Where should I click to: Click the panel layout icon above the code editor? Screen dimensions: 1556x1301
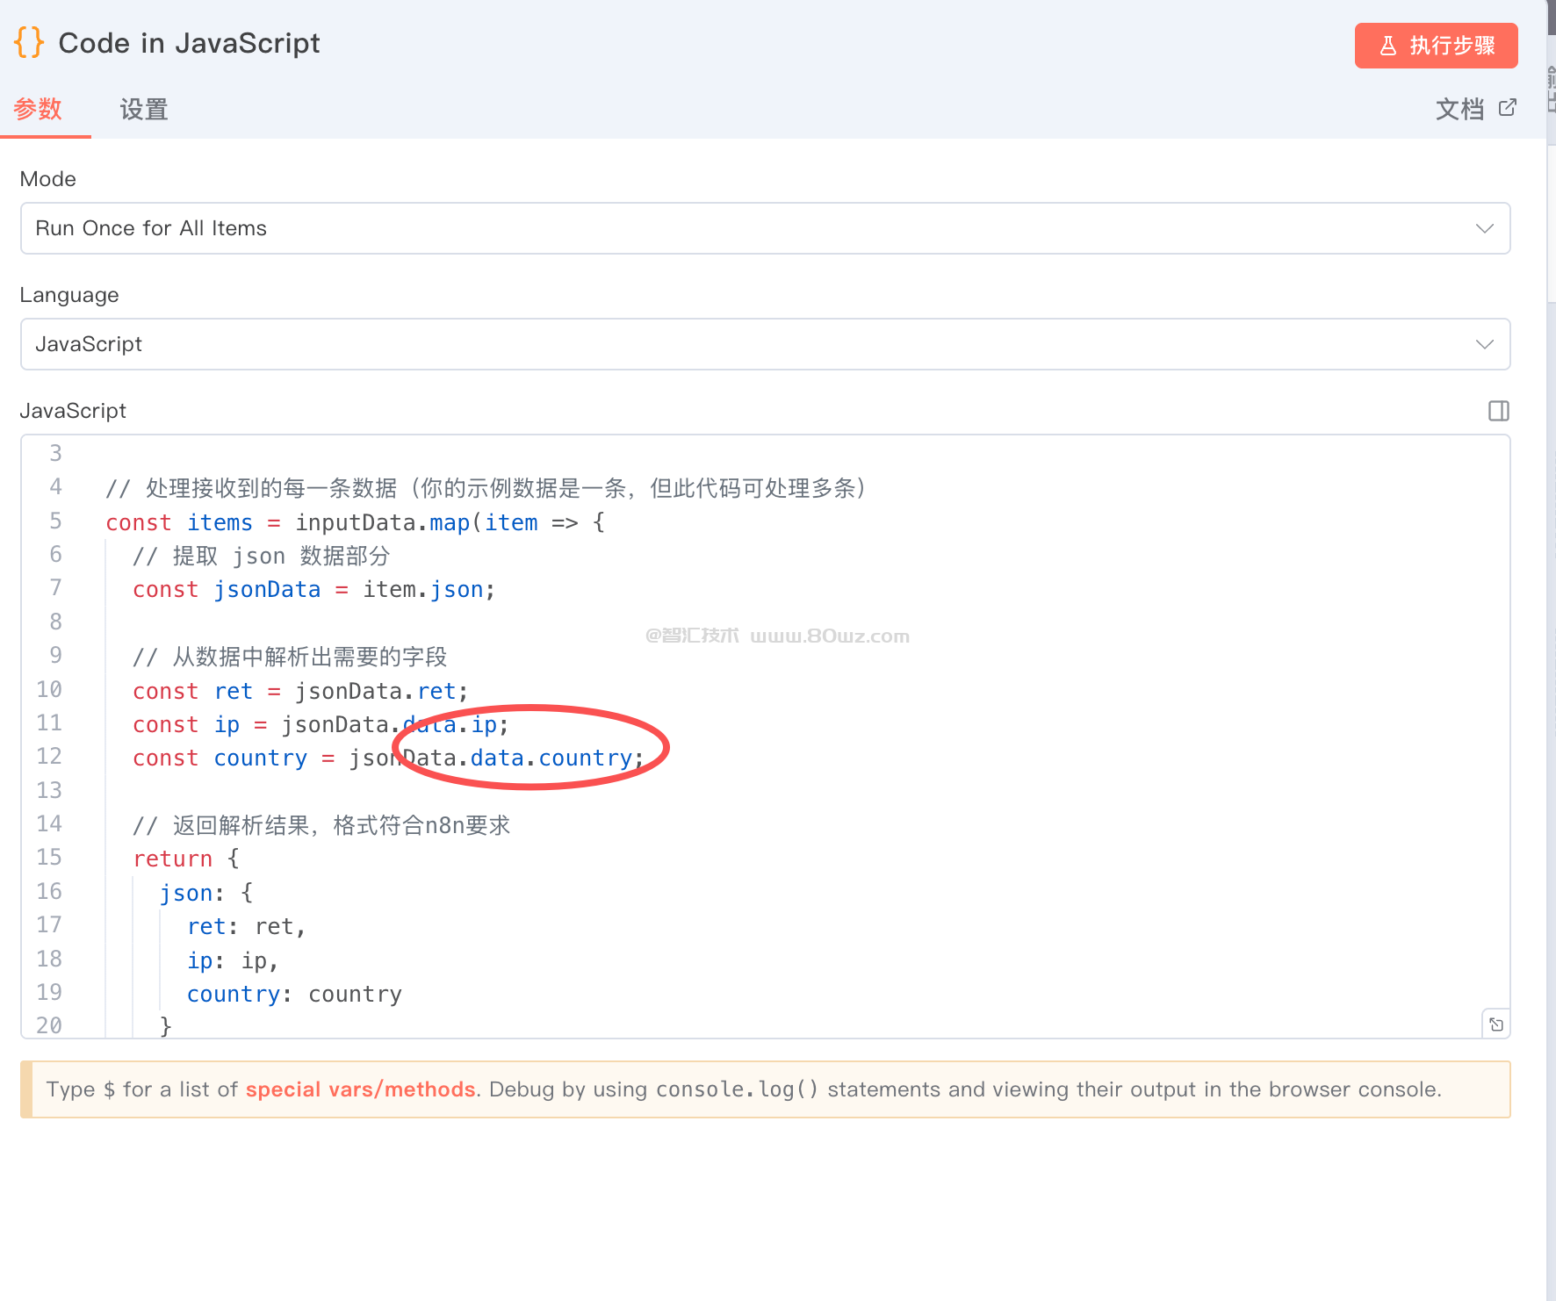pos(1498,411)
